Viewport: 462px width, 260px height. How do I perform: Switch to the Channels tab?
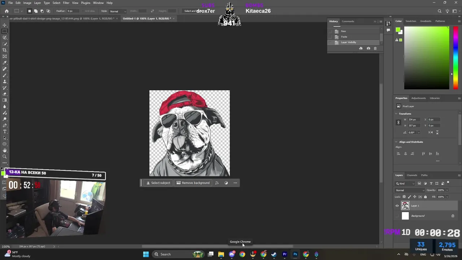coord(412,175)
